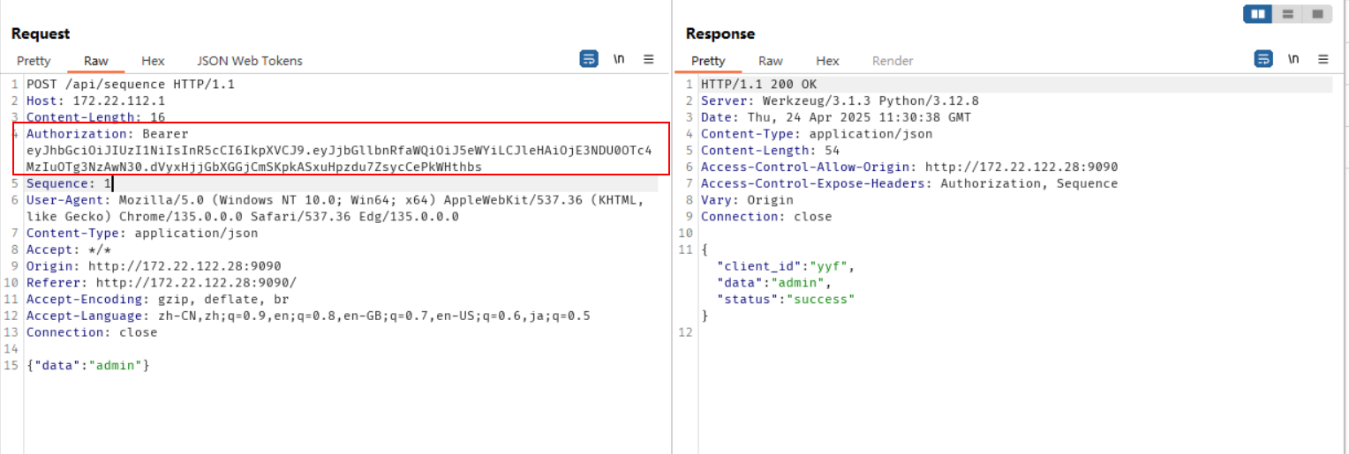Click the request Content-Type: application/json header
The image size is (1349, 454).
[x=142, y=234]
